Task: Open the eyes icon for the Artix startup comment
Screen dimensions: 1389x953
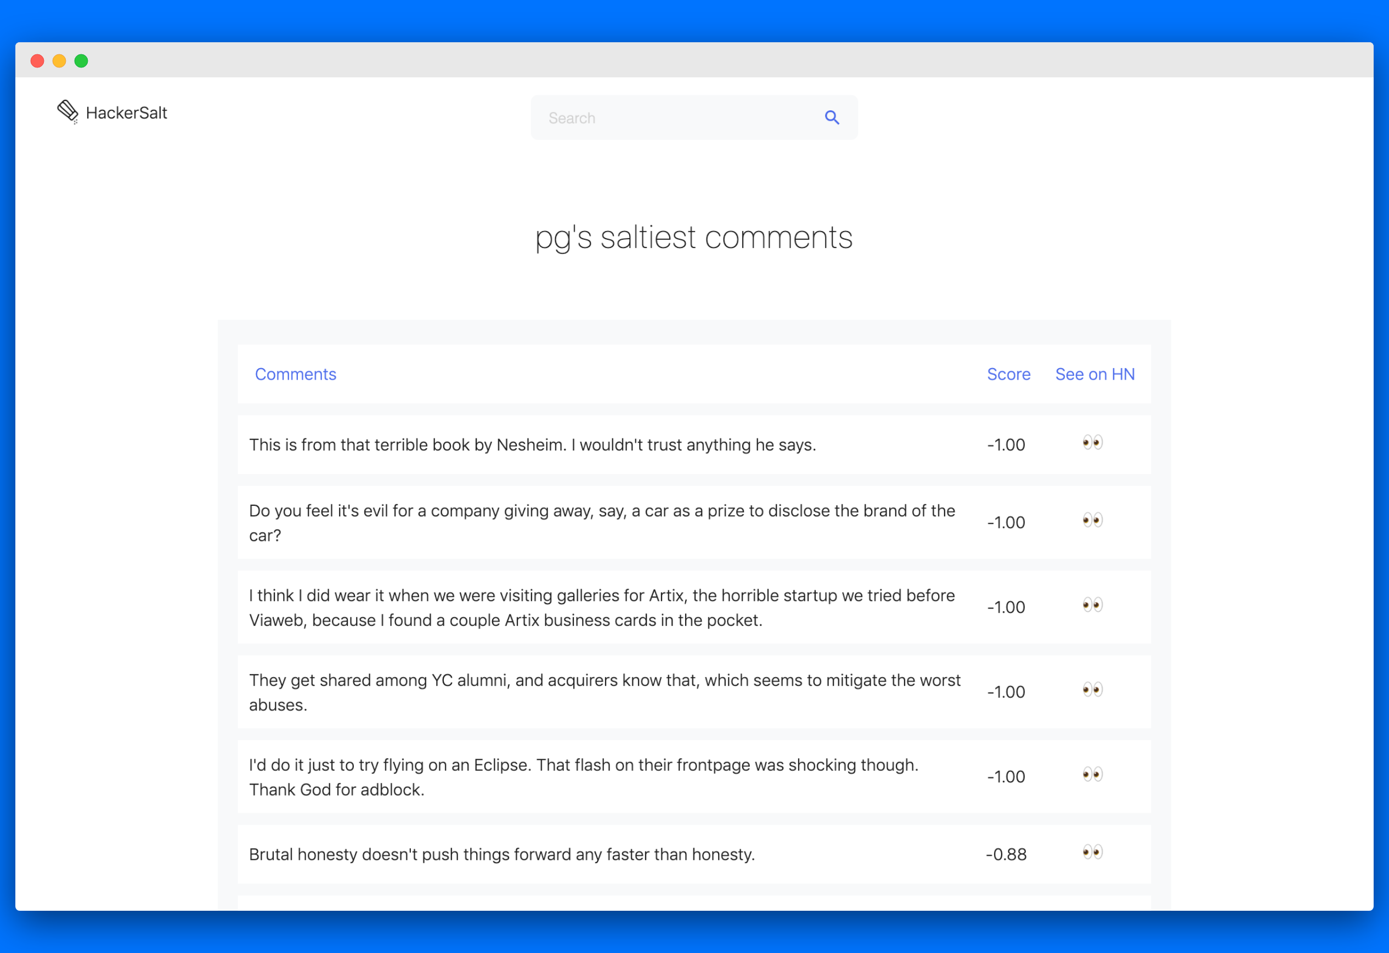Action: (x=1092, y=605)
